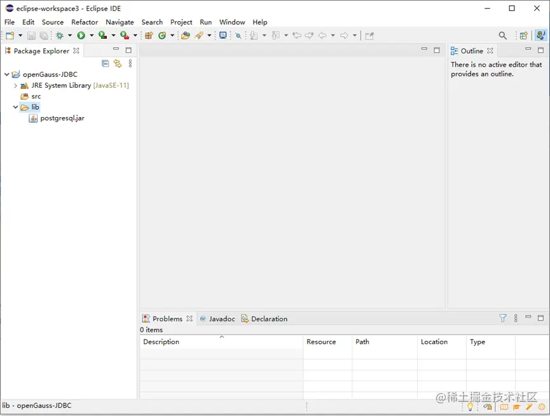
Task: Click the light bulb tip icon in status bar
Action: click(x=470, y=407)
